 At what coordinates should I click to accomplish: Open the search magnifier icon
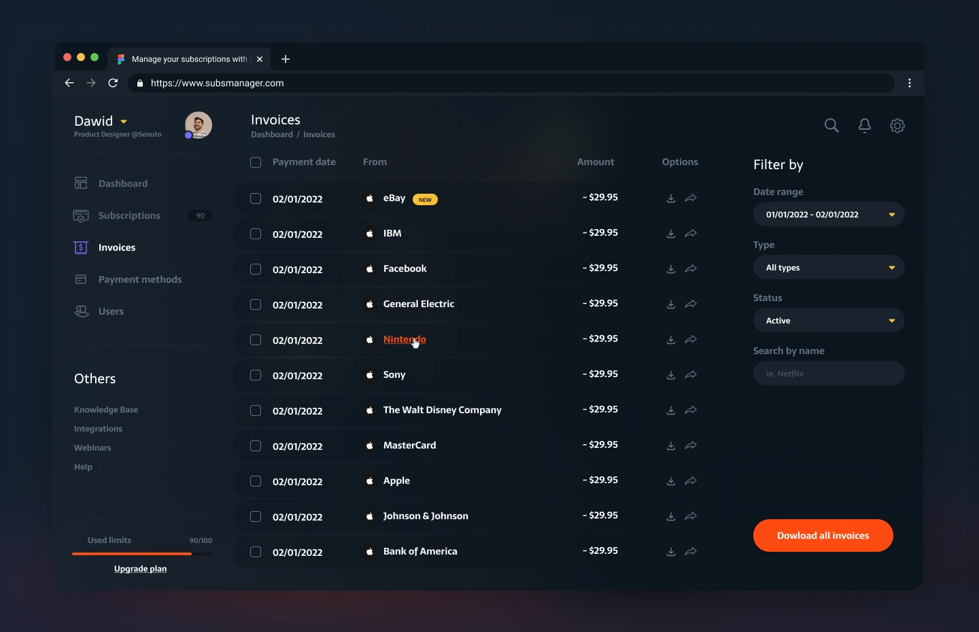click(831, 126)
